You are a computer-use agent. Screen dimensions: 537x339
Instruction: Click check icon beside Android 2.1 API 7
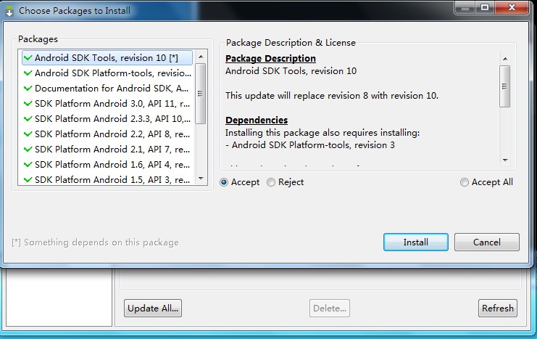(28, 150)
